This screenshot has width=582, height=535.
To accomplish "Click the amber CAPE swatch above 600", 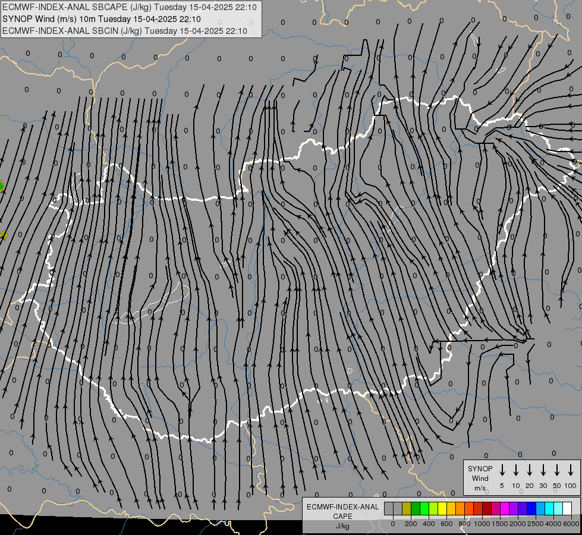I will 451,508.
